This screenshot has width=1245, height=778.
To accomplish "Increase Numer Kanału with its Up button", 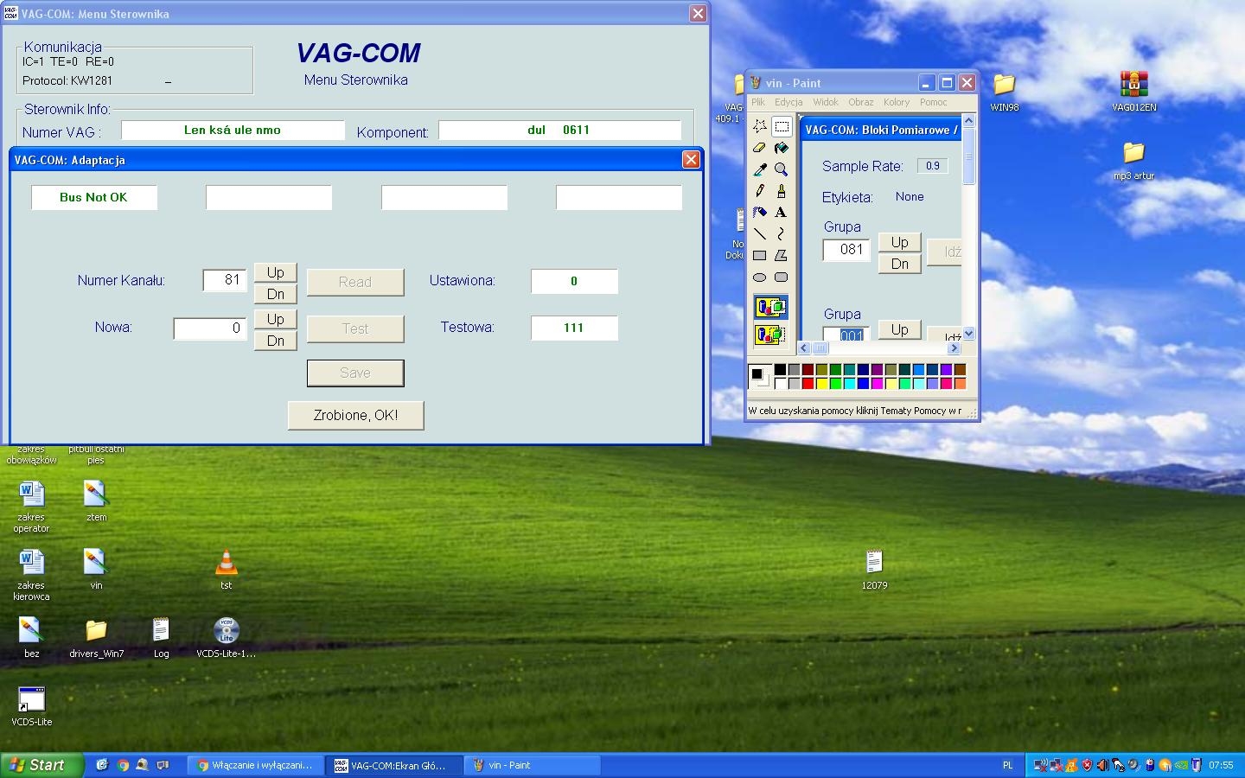I will [x=276, y=272].
